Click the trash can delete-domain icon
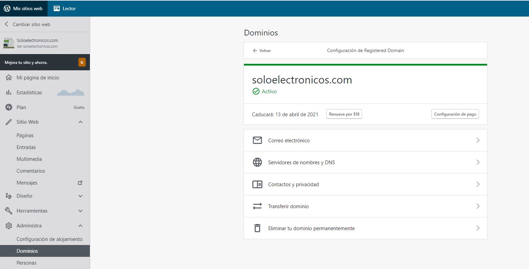Viewport: 529px width, 269px height. point(257,228)
